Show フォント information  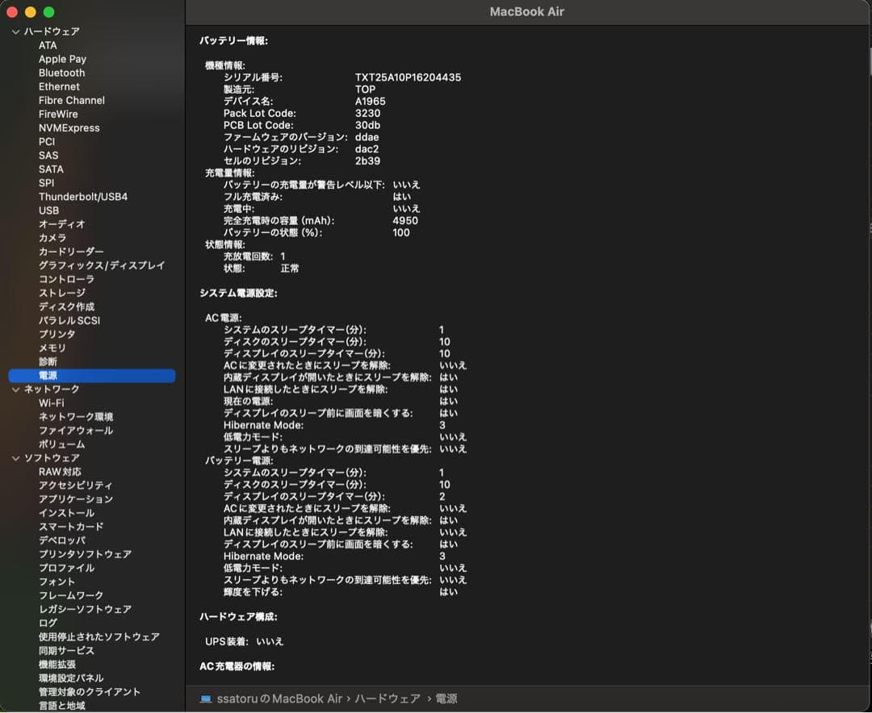pos(57,582)
